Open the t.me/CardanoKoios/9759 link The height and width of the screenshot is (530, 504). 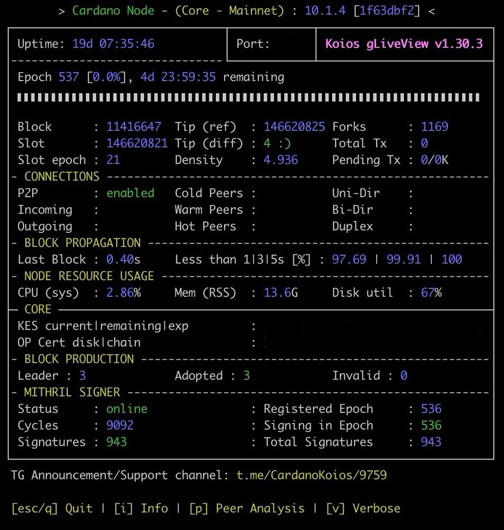311,475
